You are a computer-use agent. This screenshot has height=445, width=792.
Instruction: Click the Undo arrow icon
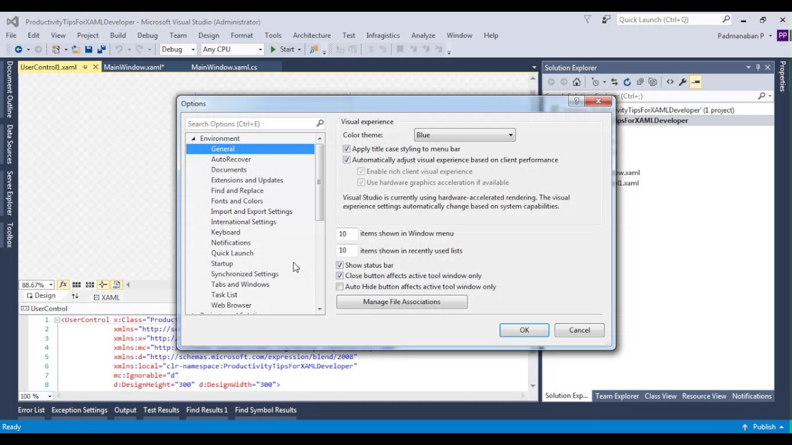click(118, 49)
